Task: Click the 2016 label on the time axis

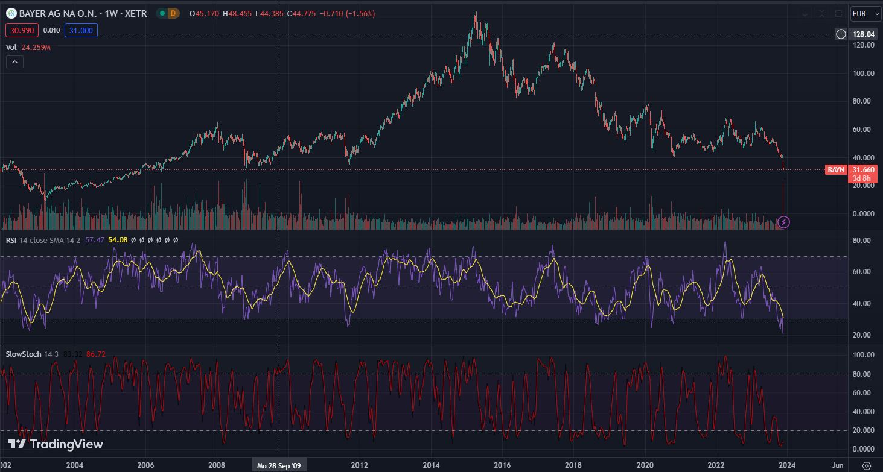Action: [x=502, y=465]
